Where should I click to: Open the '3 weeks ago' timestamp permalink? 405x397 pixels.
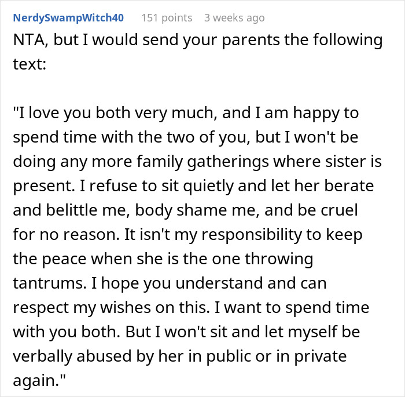[x=234, y=17]
